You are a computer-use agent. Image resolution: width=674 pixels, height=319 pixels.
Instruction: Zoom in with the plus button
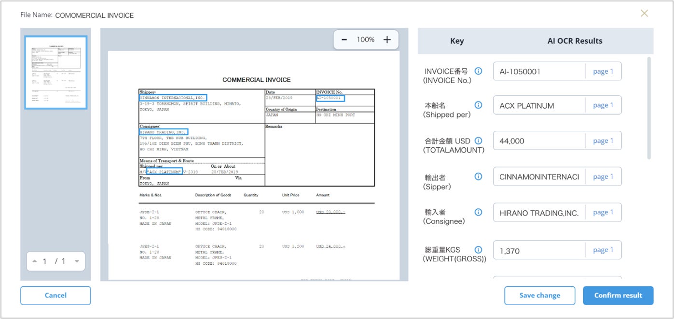click(387, 40)
